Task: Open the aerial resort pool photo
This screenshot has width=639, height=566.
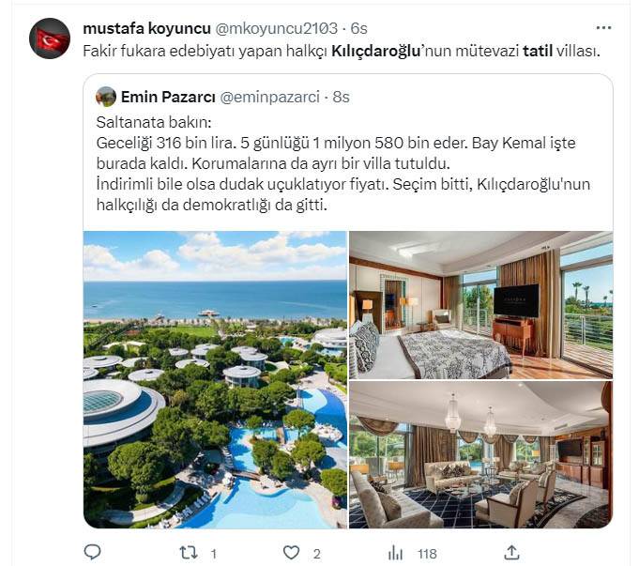Action: [215, 379]
